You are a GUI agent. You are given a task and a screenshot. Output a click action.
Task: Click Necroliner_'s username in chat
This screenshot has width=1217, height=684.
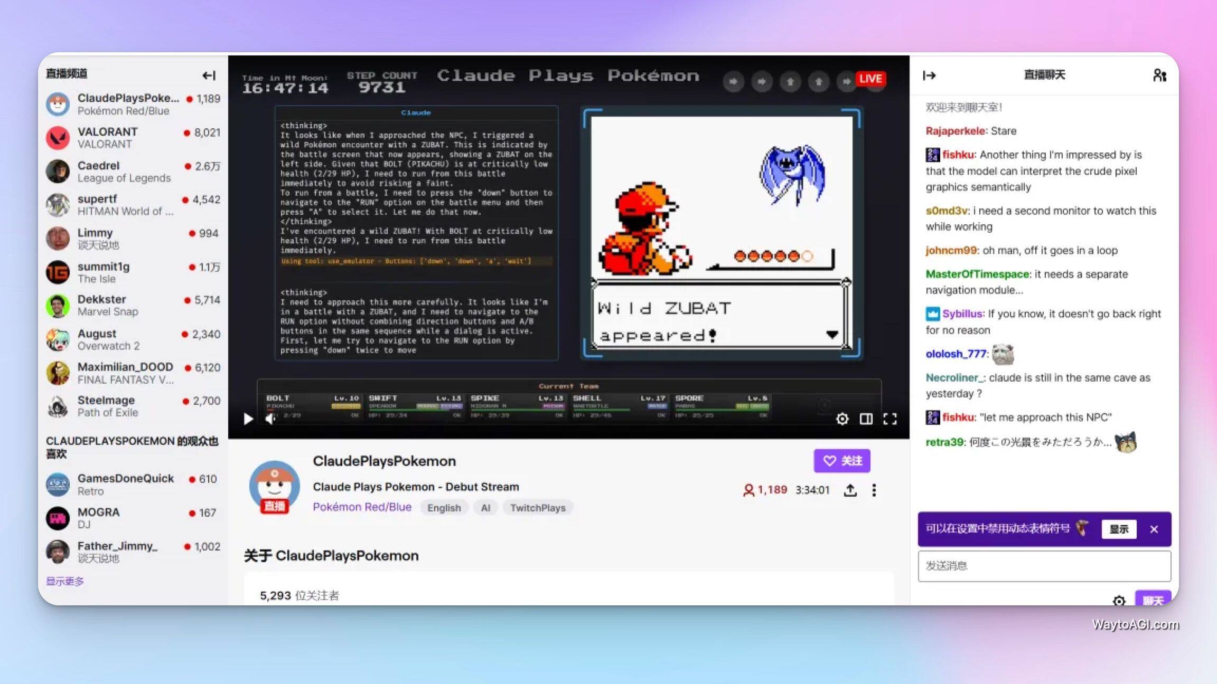coord(954,377)
